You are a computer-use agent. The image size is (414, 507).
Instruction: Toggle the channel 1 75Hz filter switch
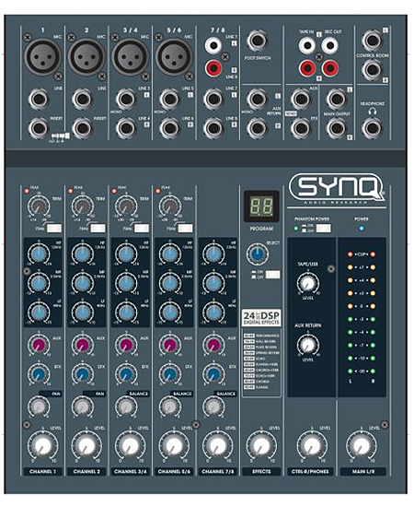pyautogui.click(x=54, y=229)
